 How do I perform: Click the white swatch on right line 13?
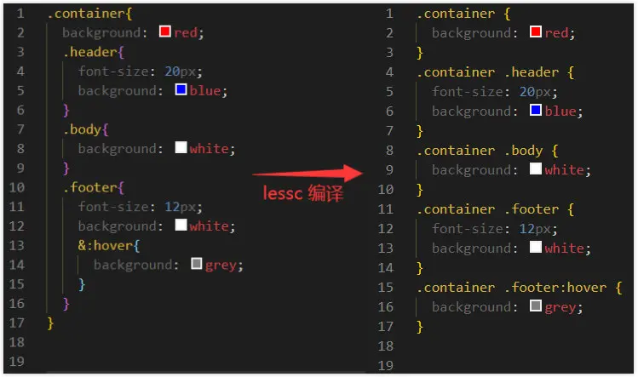pos(536,247)
